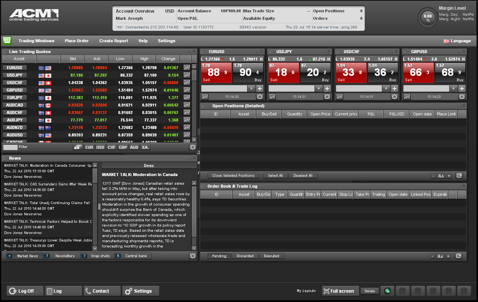Click the Log Off button

25,291
